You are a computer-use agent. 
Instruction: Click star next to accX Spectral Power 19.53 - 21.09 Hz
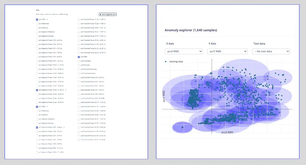click(66, 90)
